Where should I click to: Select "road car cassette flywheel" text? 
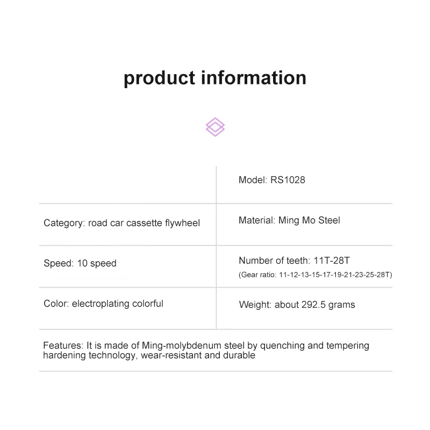pyautogui.click(x=144, y=223)
